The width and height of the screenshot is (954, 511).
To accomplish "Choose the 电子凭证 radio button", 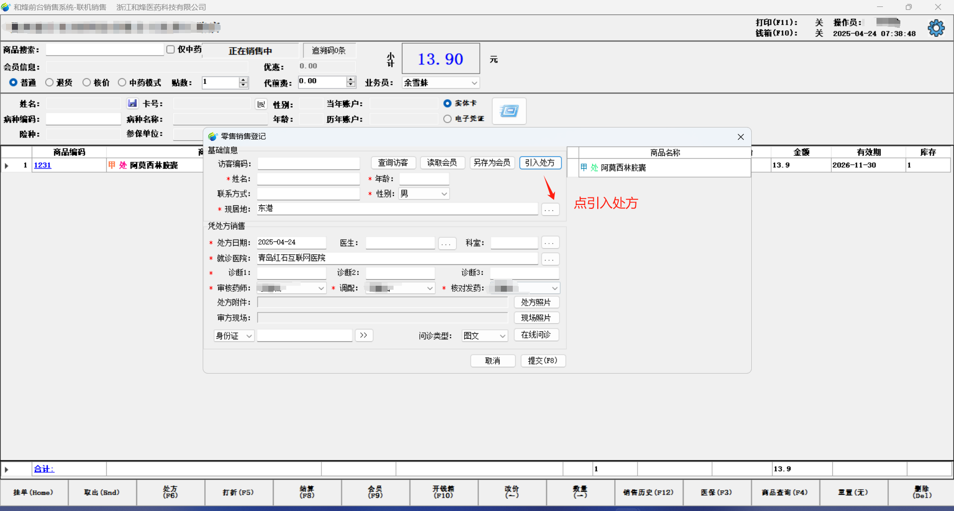I will click(447, 119).
